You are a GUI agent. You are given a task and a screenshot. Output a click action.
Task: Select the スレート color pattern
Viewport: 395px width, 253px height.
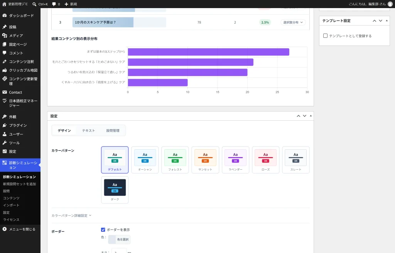point(296,160)
